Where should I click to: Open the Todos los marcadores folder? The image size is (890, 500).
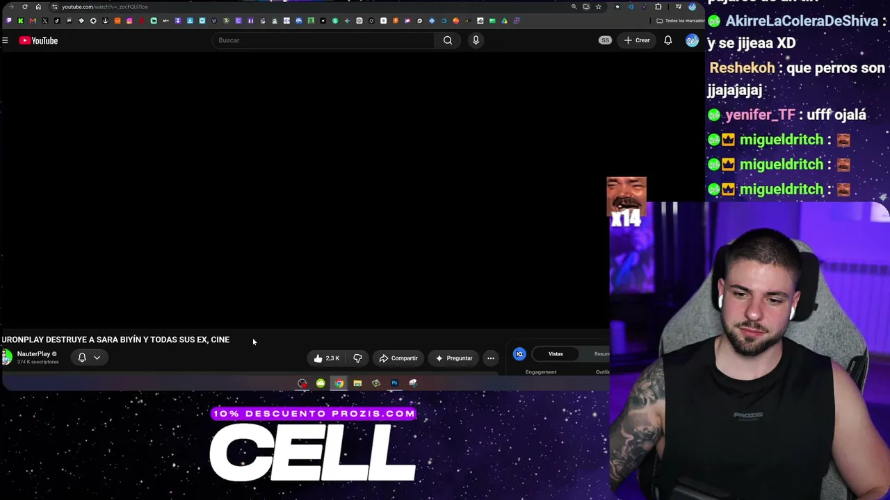click(681, 21)
